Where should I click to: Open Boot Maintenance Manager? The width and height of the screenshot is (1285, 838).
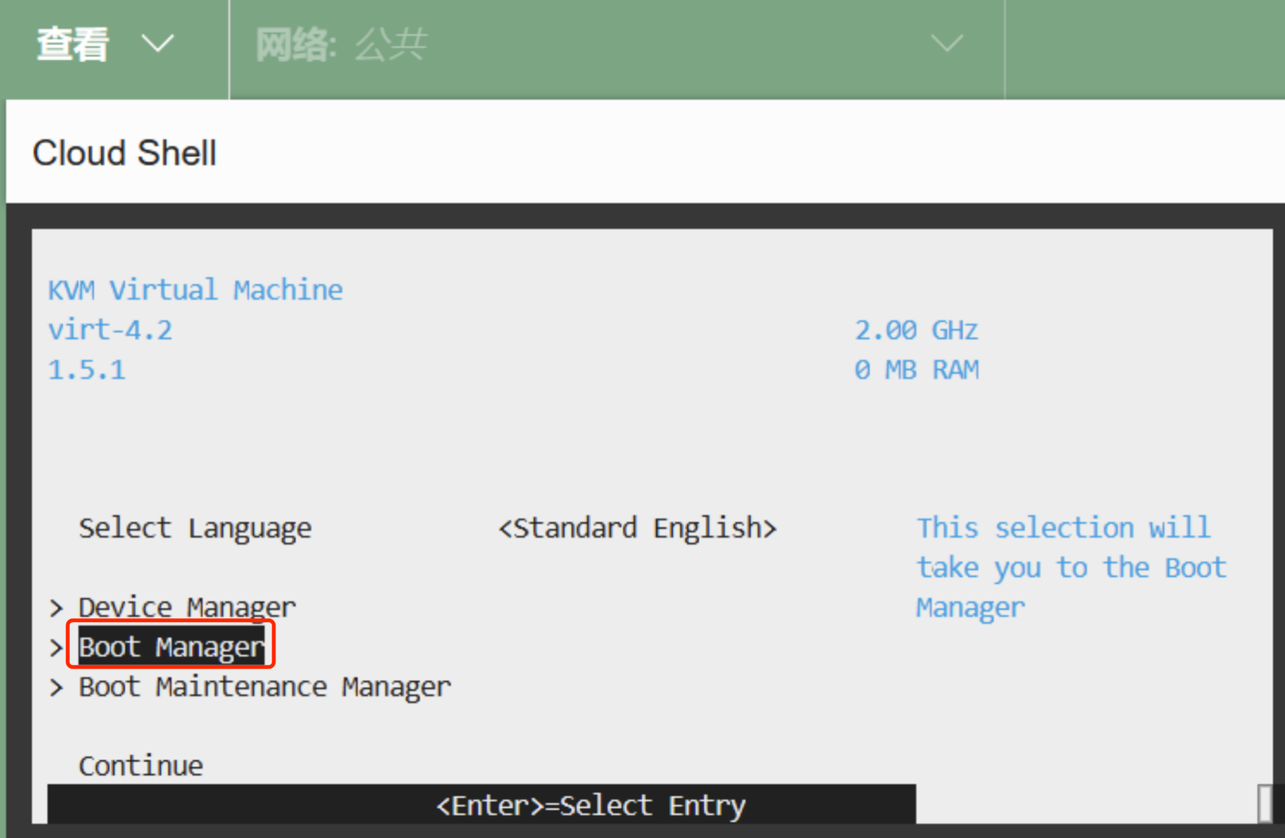pyautogui.click(x=264, y=686)
